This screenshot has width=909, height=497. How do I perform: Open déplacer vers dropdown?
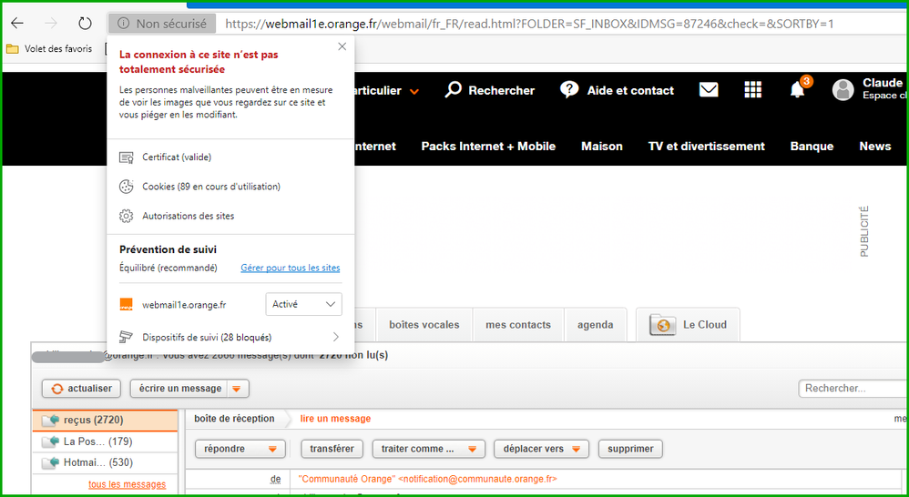541,449
